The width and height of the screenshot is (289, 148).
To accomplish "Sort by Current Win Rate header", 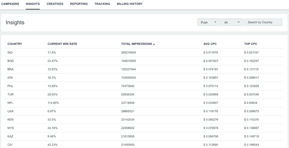I will [x=62, y=44].
